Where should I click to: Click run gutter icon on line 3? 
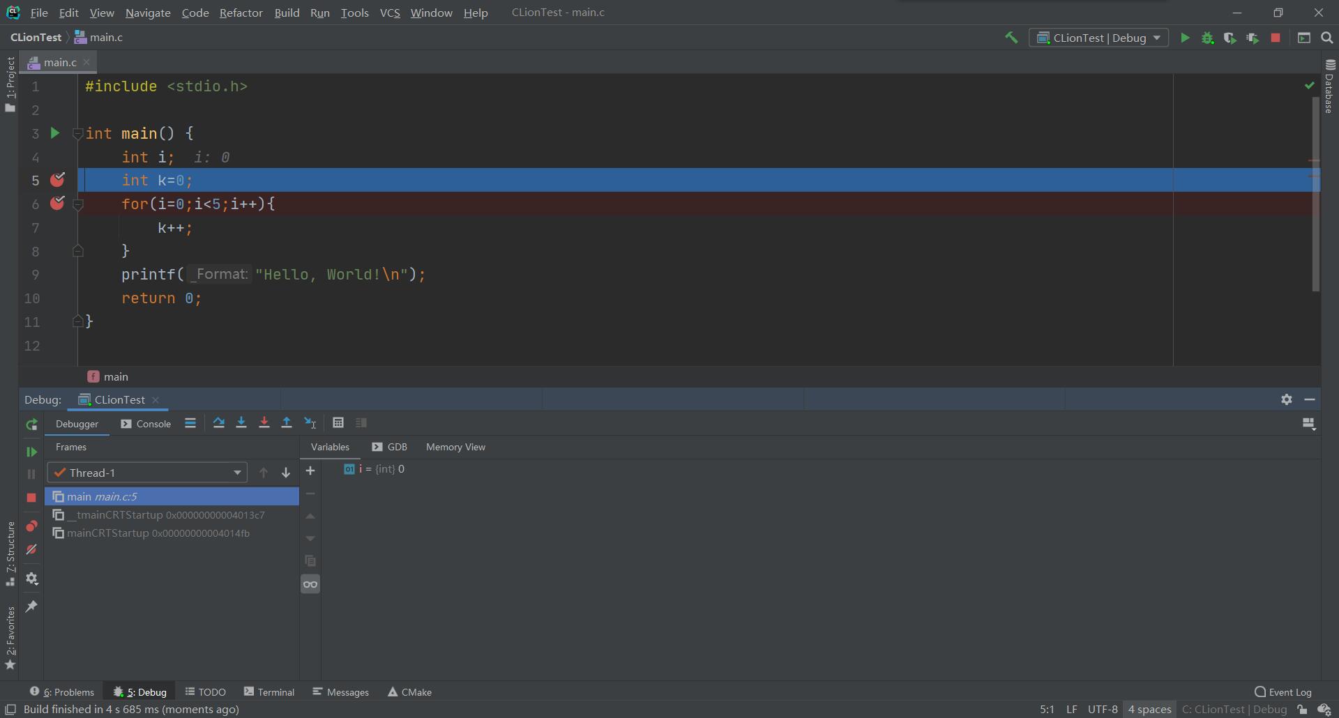(x=55, y=133)
